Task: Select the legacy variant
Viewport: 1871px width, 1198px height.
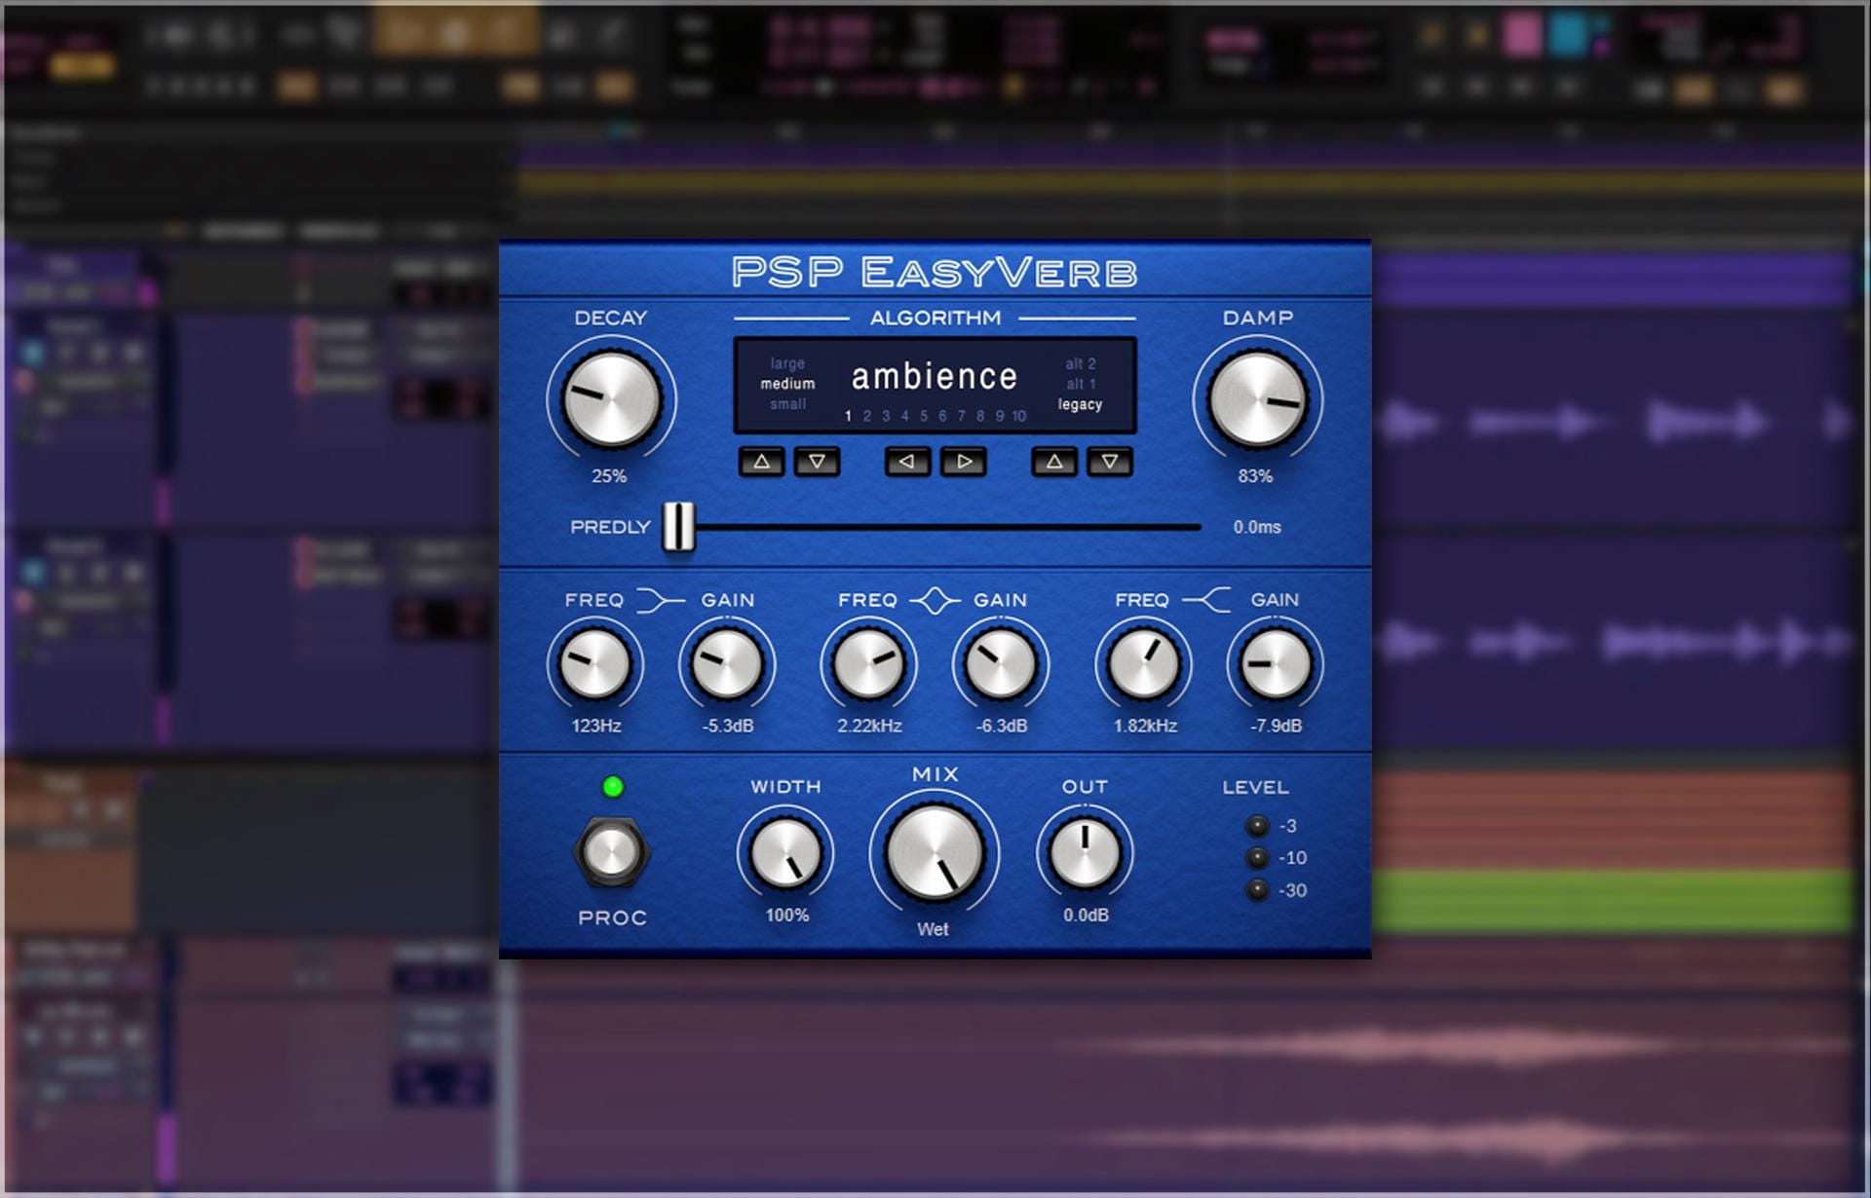Action: [x=1080, y=404]
